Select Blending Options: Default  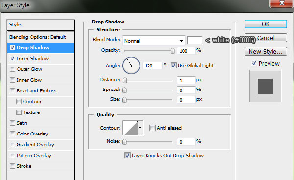[x=41, y=37]
